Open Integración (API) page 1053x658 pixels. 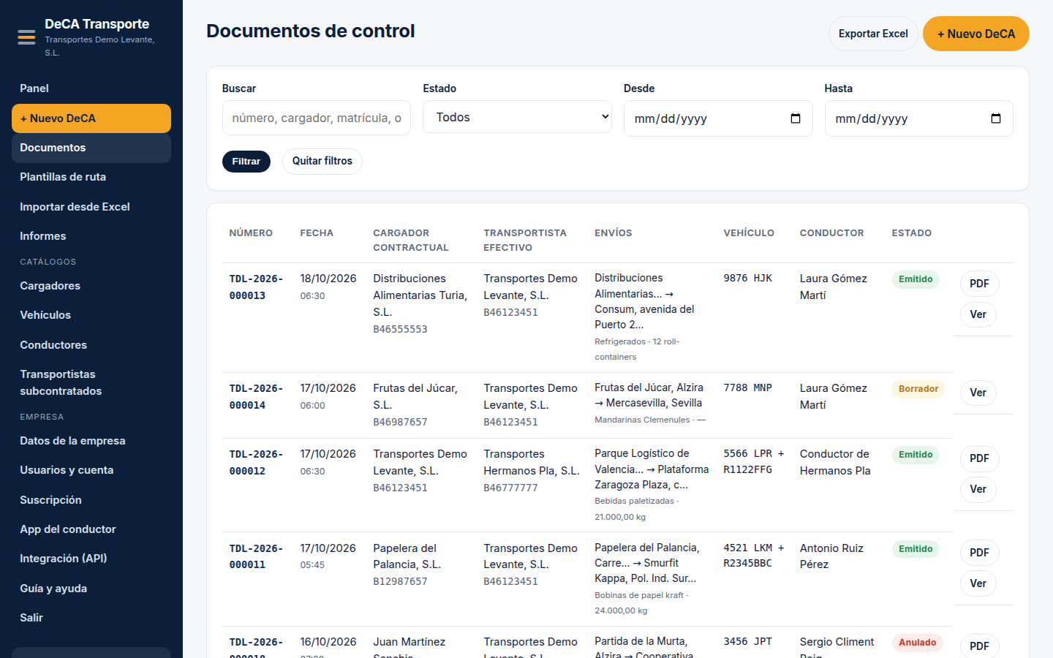click(91, 559)
